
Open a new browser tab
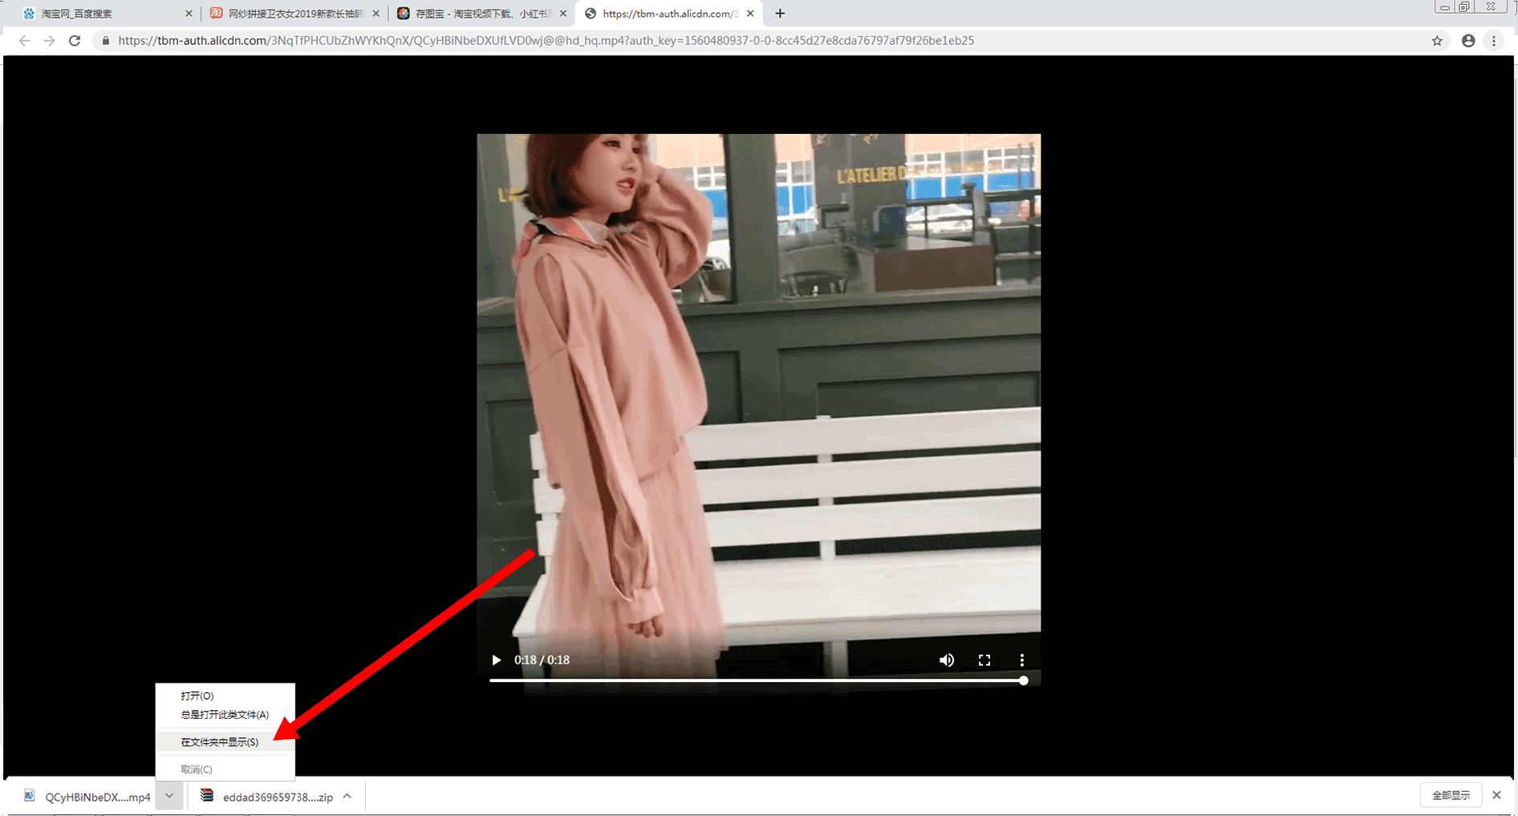[x=780, y=14]
